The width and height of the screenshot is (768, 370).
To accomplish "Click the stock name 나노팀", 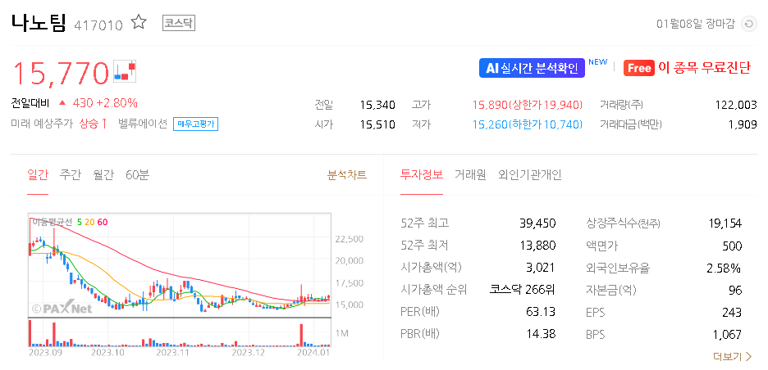I will coord(39,23).
